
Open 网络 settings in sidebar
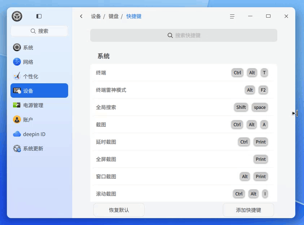click(x=39, y=62)
